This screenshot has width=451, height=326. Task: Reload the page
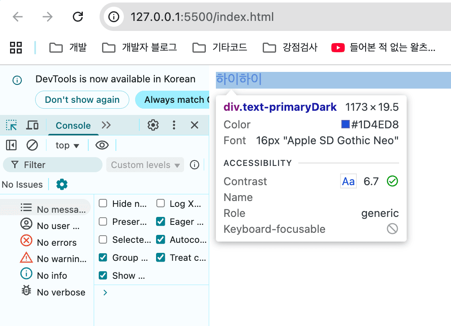[78, 17]
